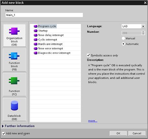Select the Automatic numbering radio button

(123, 44)
